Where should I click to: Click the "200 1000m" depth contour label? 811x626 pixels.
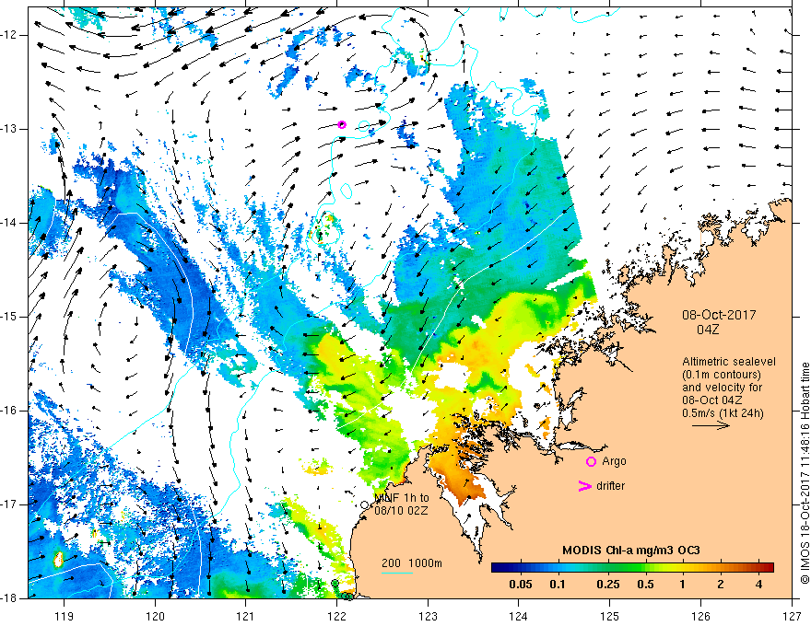click(412, 563)
